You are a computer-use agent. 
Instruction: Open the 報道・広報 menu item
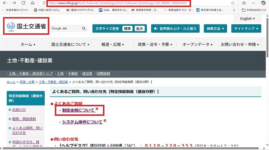(113, 44)
